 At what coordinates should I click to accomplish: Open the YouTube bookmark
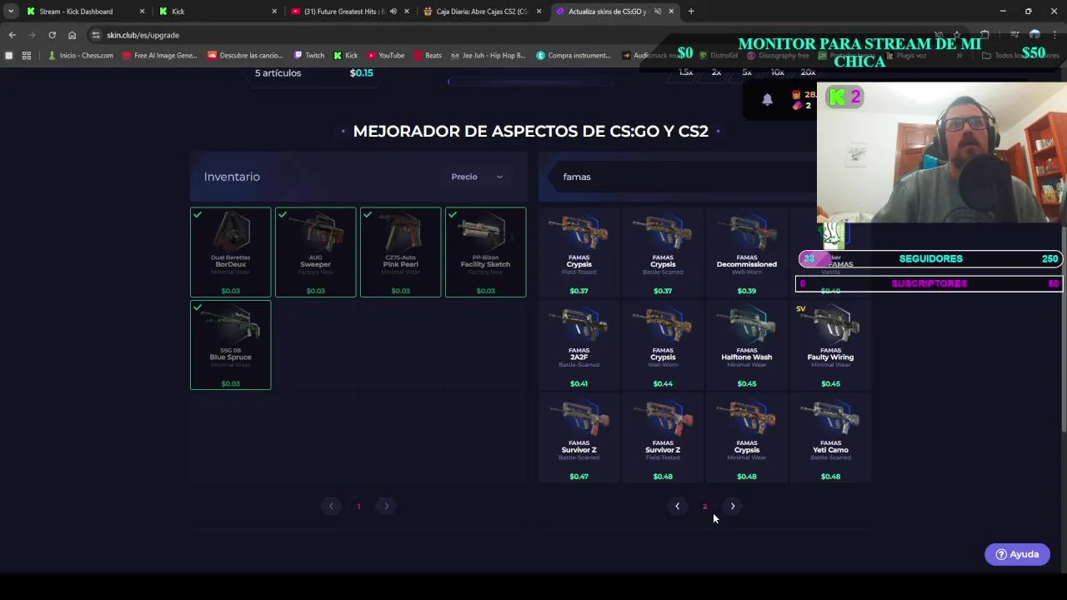[x=385, y=56]
